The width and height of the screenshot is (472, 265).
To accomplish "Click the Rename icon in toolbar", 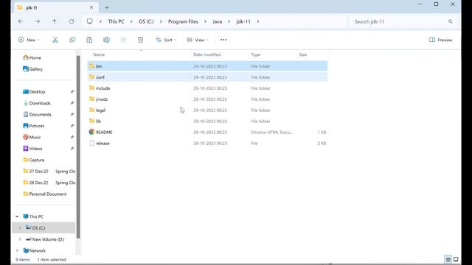I will pyautogui.click(x=106, y=40).
